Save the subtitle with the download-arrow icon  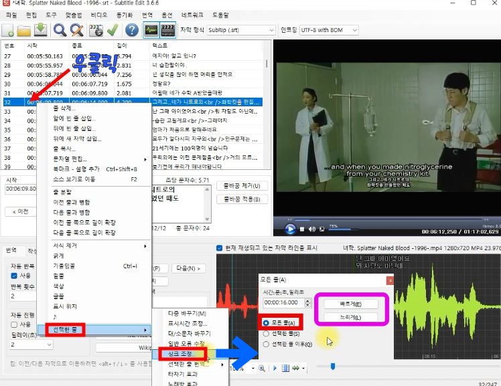[41, 30]
